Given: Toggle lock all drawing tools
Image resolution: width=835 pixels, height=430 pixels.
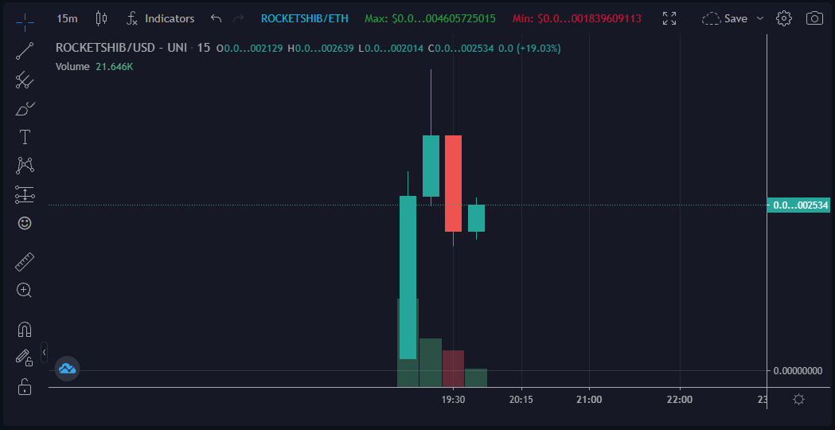Looking at the screenshot, I should [25, 386].
